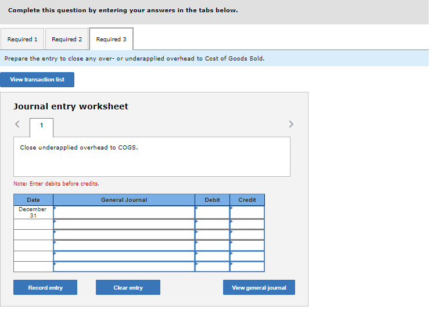Click fifth row Debit amount cell

(212, 256)
